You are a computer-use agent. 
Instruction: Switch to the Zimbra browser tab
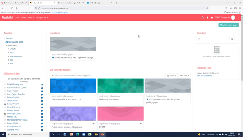pyautogui.click(x=99, y=3)
